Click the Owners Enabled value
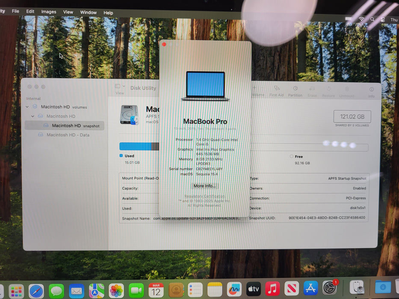Image resolution: width=399 pixels, height=299 pixels. (x=359, y=188)
